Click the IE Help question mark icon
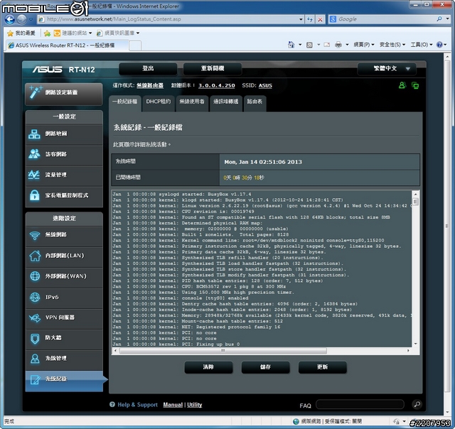The width and height of the screenshot is (455, 429). point(439,45)
